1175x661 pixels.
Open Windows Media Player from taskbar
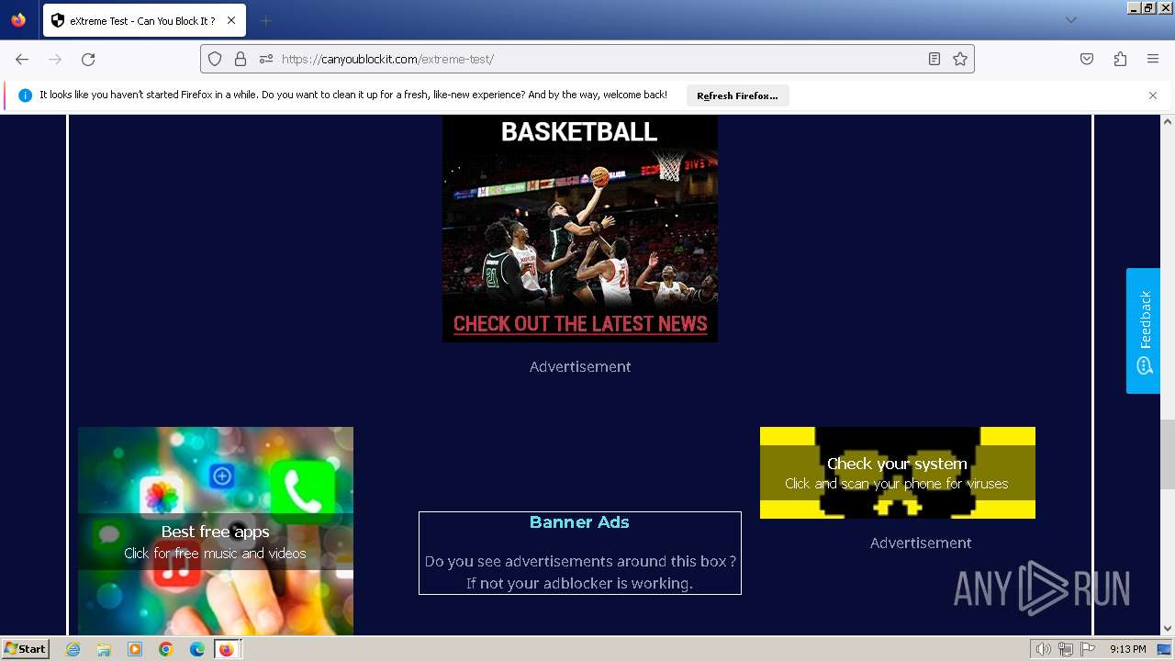tap(135, 649)
